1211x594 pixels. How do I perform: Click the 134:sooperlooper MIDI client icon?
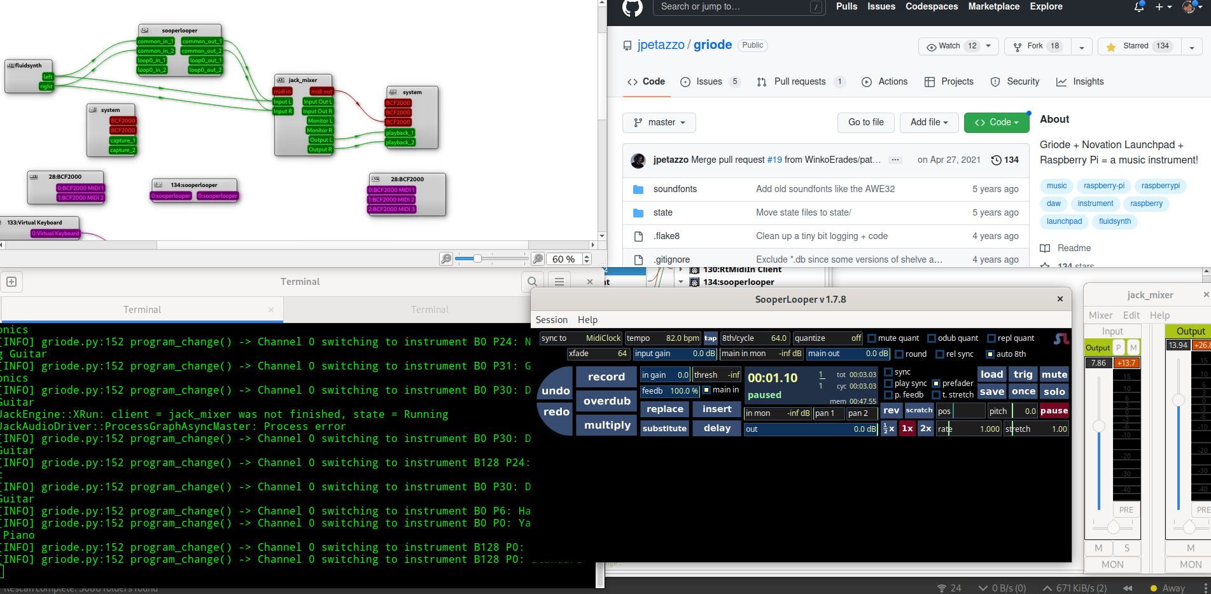[694, 282]
